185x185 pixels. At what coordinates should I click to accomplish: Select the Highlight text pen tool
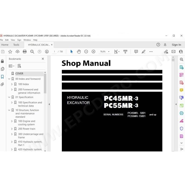(x=144, y=52)
